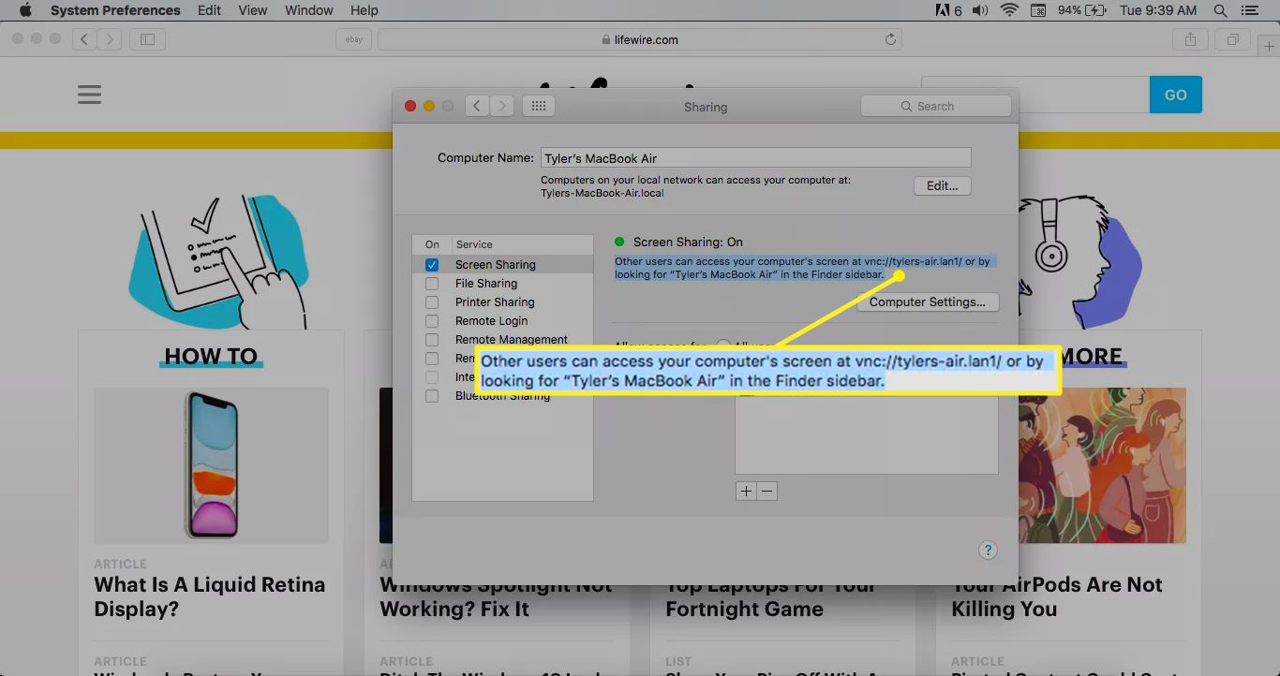The image size is (1280, 676).
Task: Open the volume control in the menu bar
Action: pyautogui.click(x=980, y=10)
